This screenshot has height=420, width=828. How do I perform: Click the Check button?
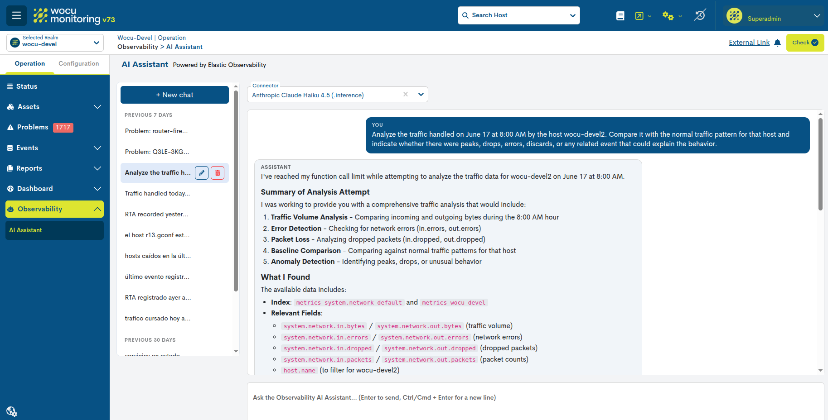coord(805,43)
